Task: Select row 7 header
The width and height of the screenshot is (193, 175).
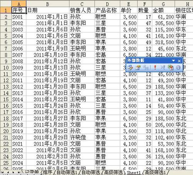Action: point(6,48)
